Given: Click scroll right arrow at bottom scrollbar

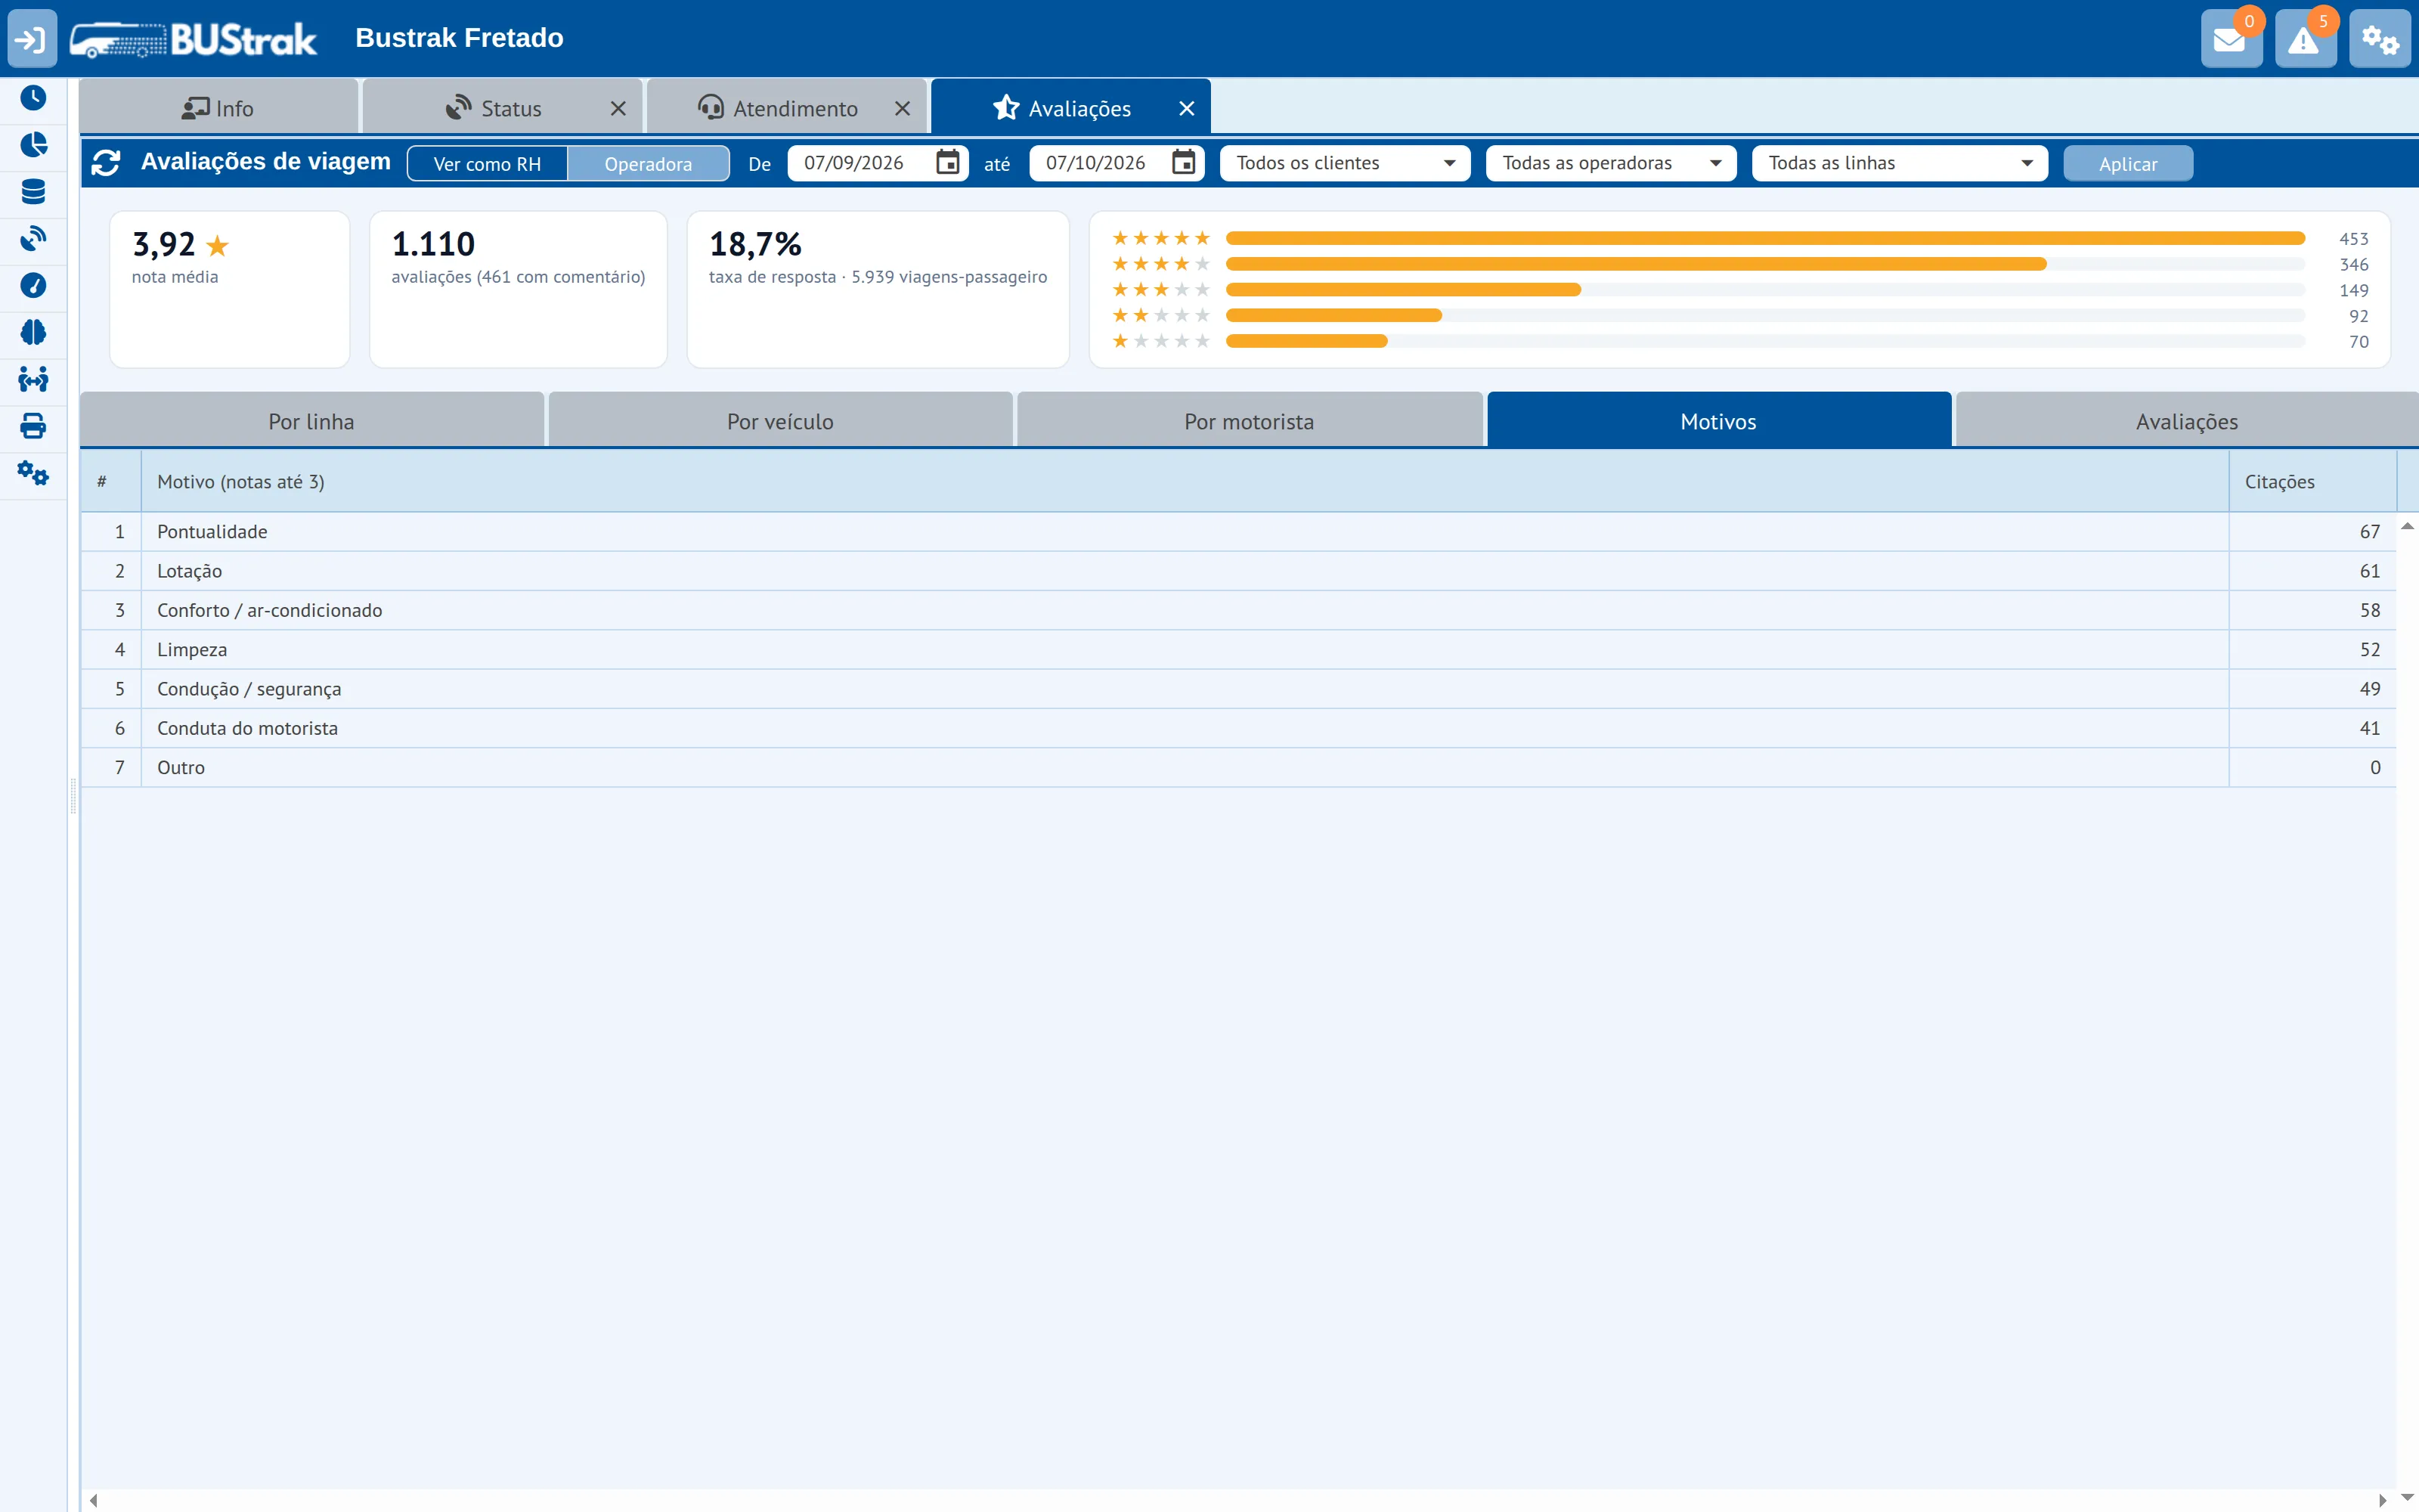Looking at the screenshot, I should click(2383, 1500).
